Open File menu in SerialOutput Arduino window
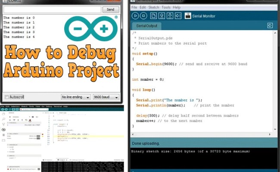The width and height of the screenshot is (280, 172). 134,7
